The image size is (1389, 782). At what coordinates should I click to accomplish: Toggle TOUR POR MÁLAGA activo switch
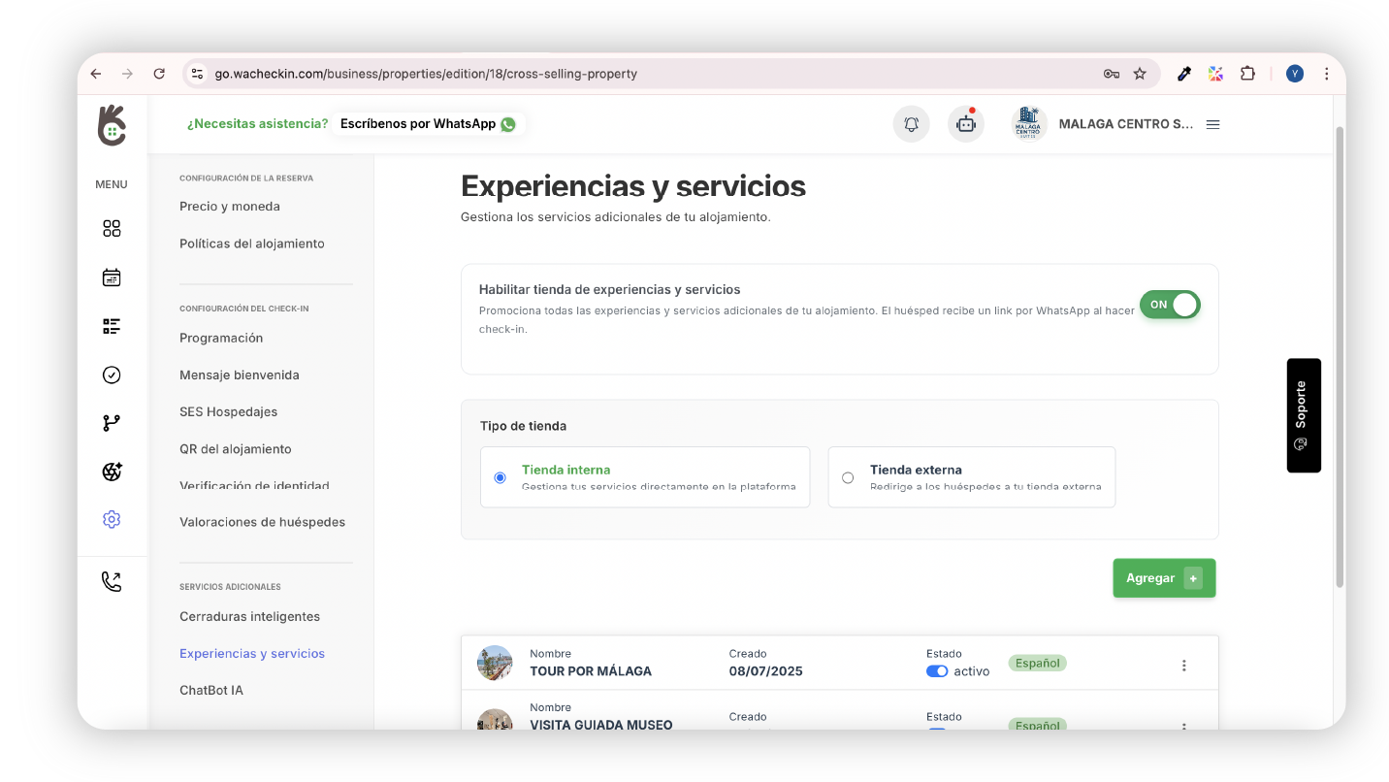pos(937,671)
